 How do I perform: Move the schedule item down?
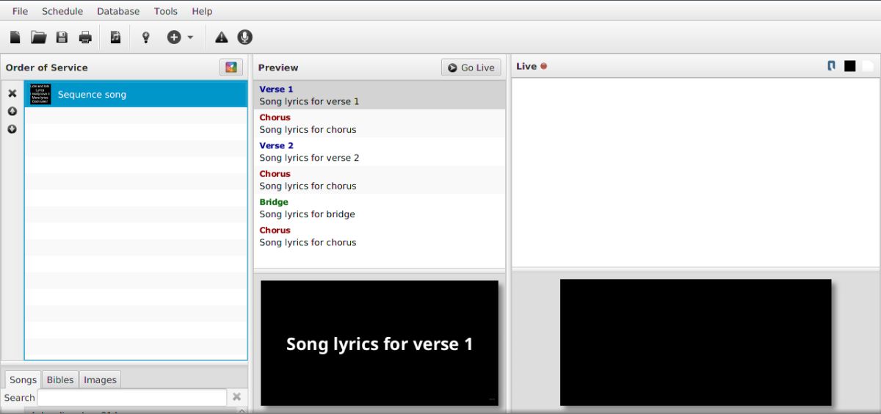coord(12,129)
